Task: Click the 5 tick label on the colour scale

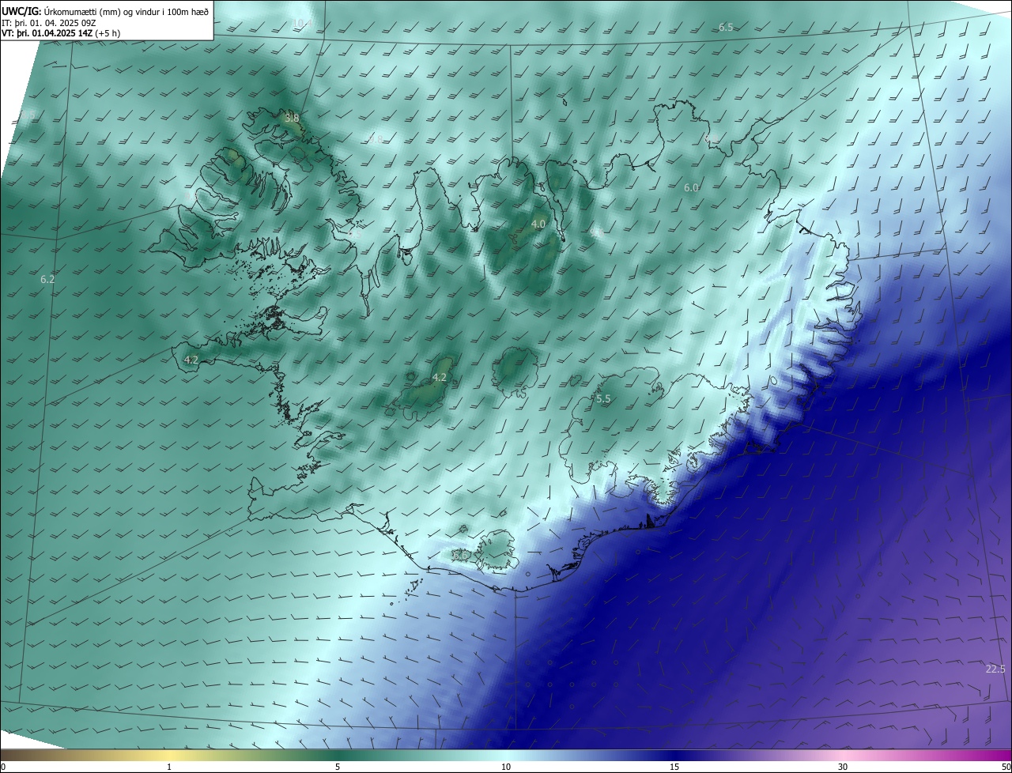Action: [338, 767]
